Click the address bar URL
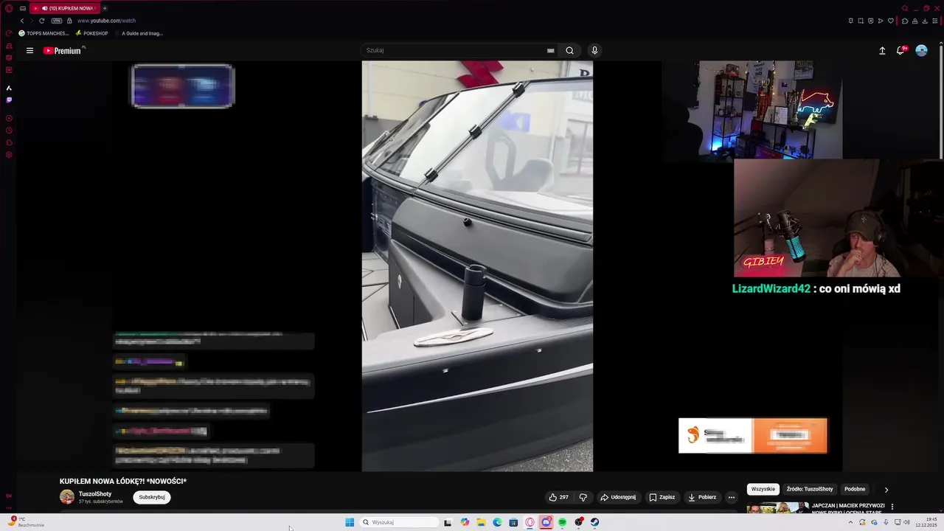Viewport: 944px width, 531px height. (x=106, y=21)
